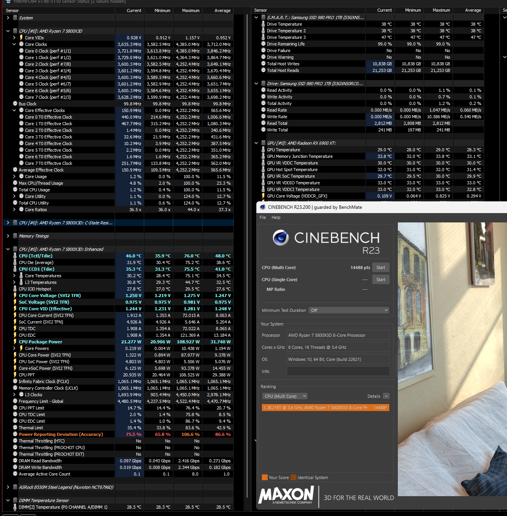507x516 pixels.
Task: Click the Bus Clock circle icon
Action: [15, 104]
